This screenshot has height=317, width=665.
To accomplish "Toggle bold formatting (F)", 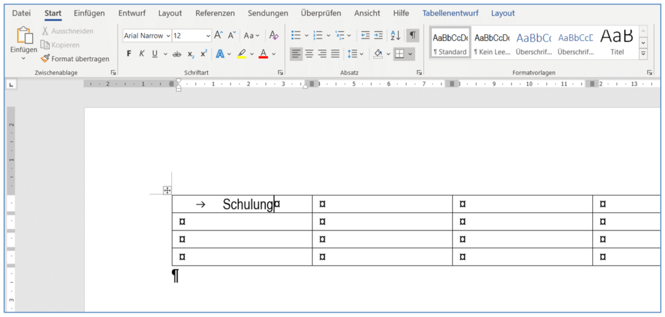I will [x=129, y=54].
